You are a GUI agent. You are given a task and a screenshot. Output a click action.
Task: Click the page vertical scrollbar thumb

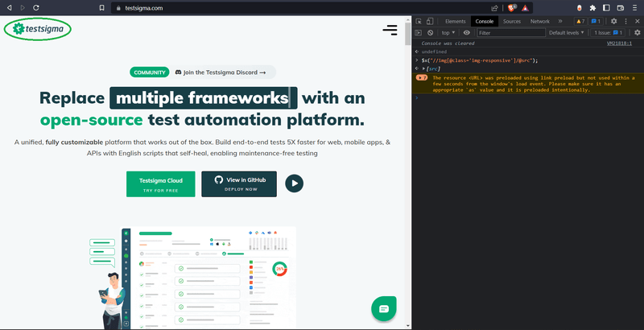[x=408, y=33]
